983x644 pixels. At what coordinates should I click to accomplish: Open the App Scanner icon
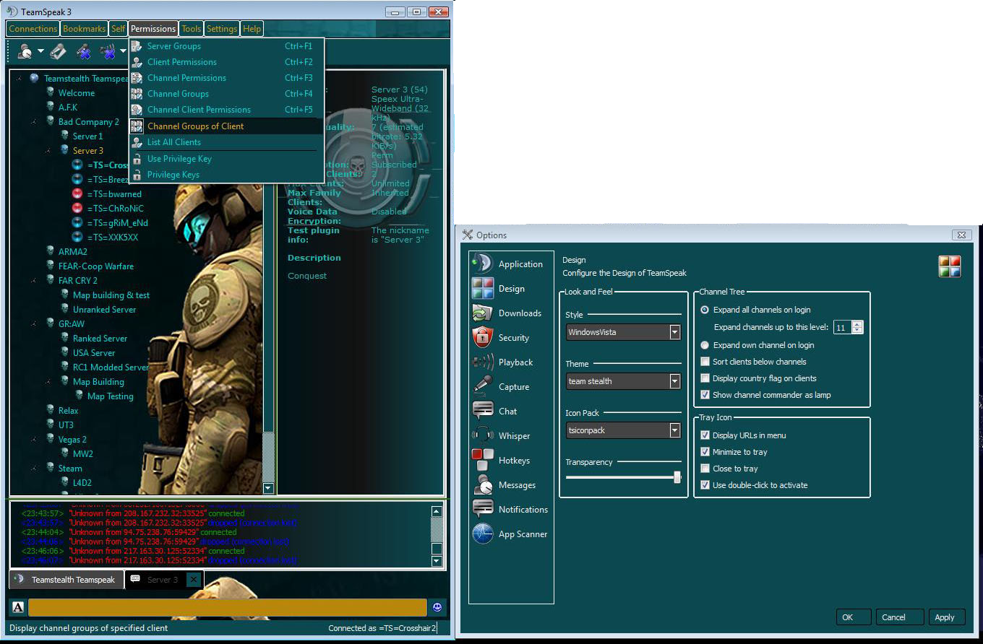pos(482,534)
